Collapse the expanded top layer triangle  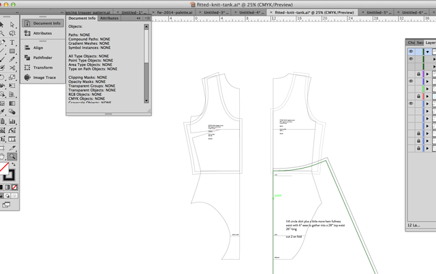point(428,52)
